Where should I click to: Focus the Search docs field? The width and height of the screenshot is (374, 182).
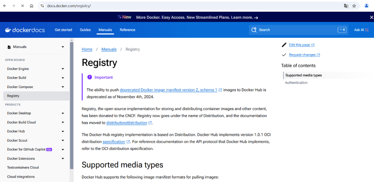point(299,30)
